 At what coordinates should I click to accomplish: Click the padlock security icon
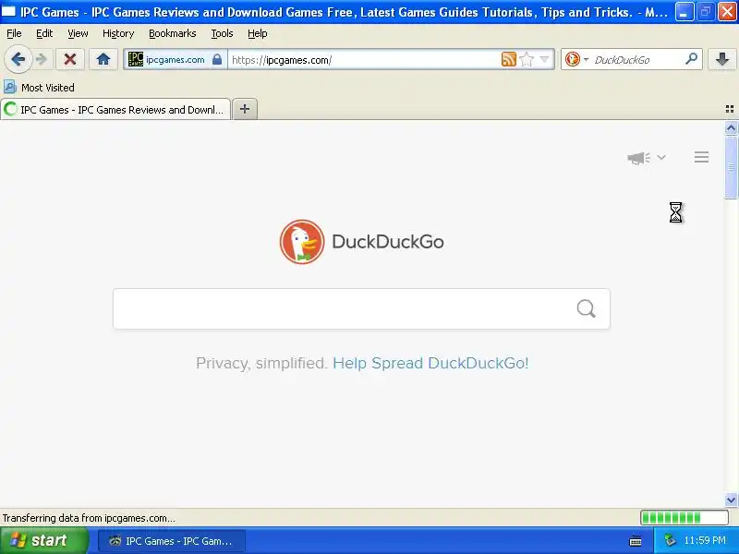pos(217,59)
